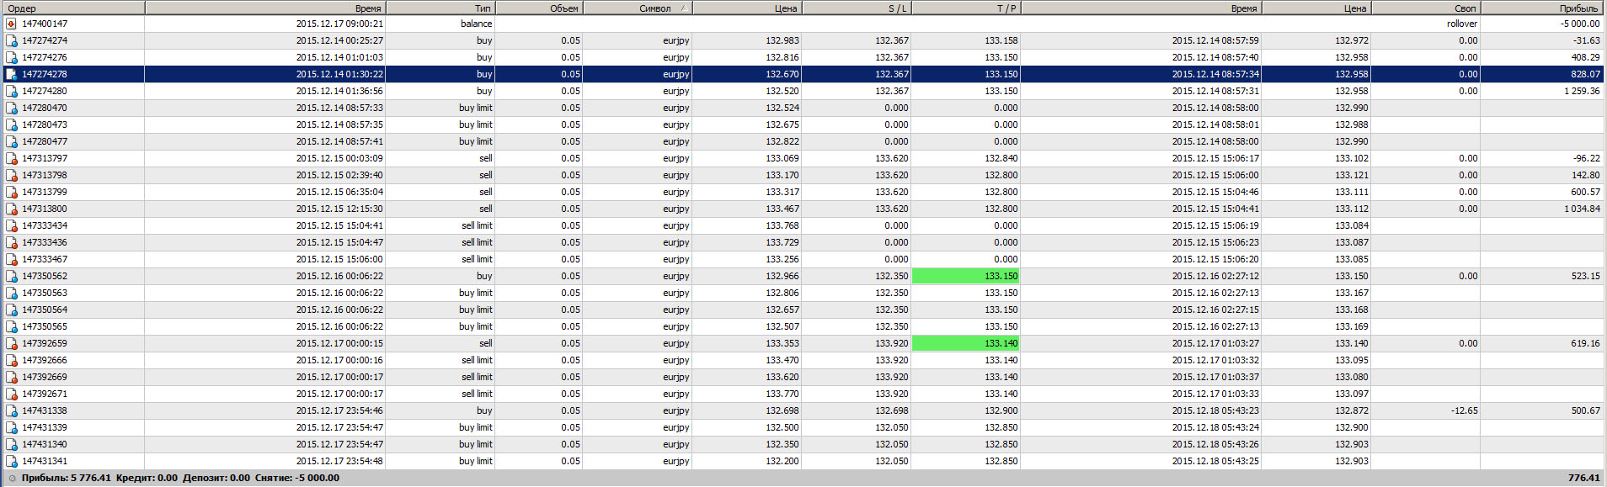Image resolution: width=1607 pixels, height=487 pixels.
Task: Click the order number 147431339
Action: coord(45,427)
